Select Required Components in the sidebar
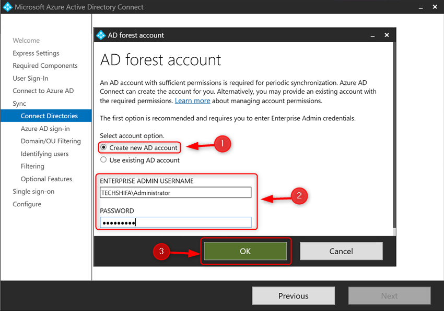 44,66
